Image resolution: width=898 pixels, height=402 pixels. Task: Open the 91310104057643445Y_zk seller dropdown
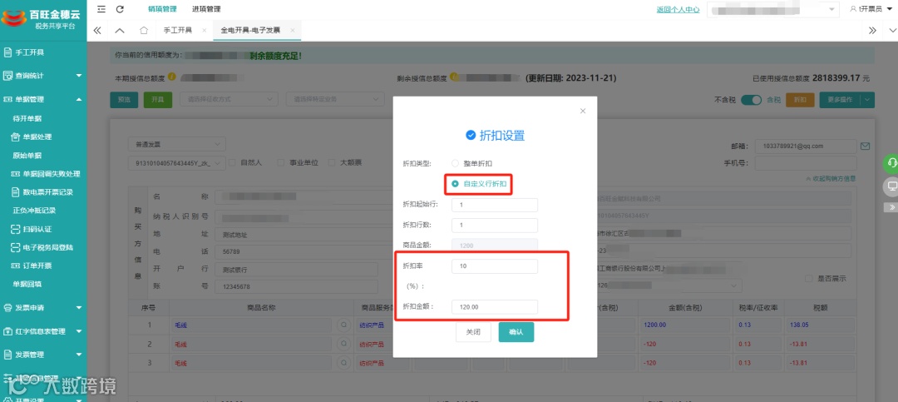[x=177, y=163]
